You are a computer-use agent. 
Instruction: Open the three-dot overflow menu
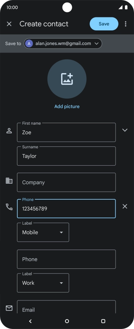click(125, 24)
